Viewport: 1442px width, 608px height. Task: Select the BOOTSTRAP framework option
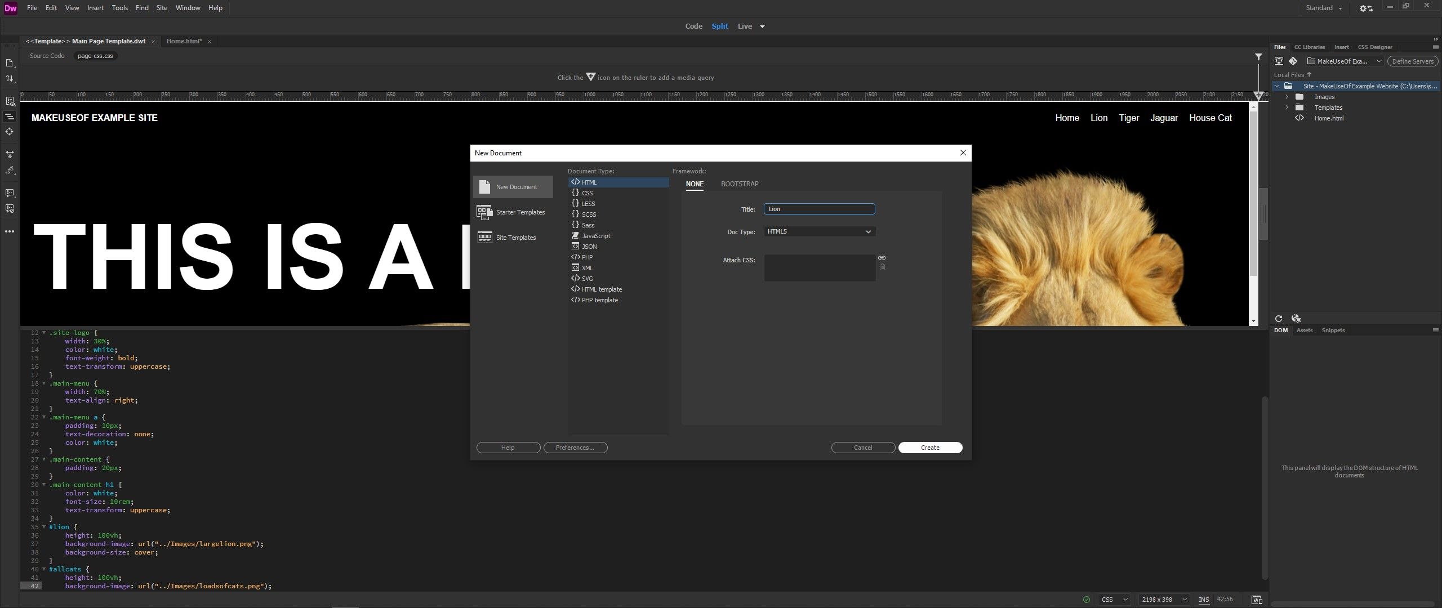[739, 184]
